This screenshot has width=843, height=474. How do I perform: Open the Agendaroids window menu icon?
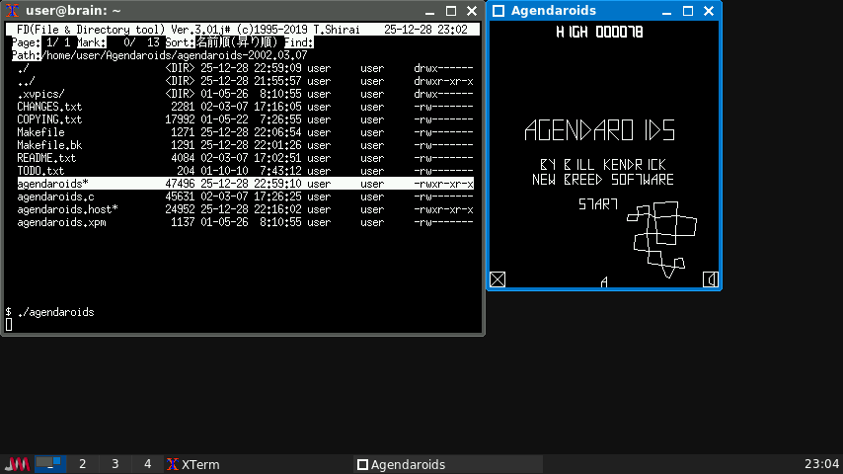(498, 11)
